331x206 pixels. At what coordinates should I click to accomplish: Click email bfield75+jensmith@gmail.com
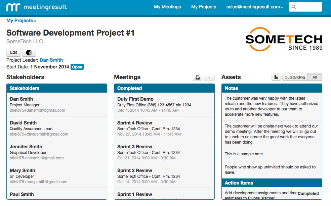pos(37,158)
